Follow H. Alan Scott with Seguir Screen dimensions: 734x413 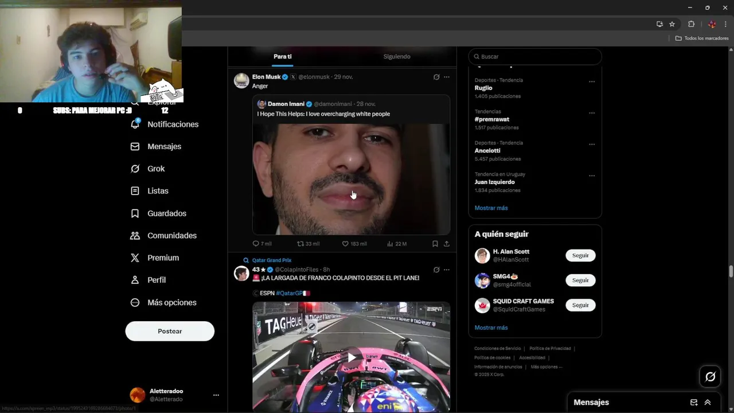pyautogui.click(x=580, y=255)
